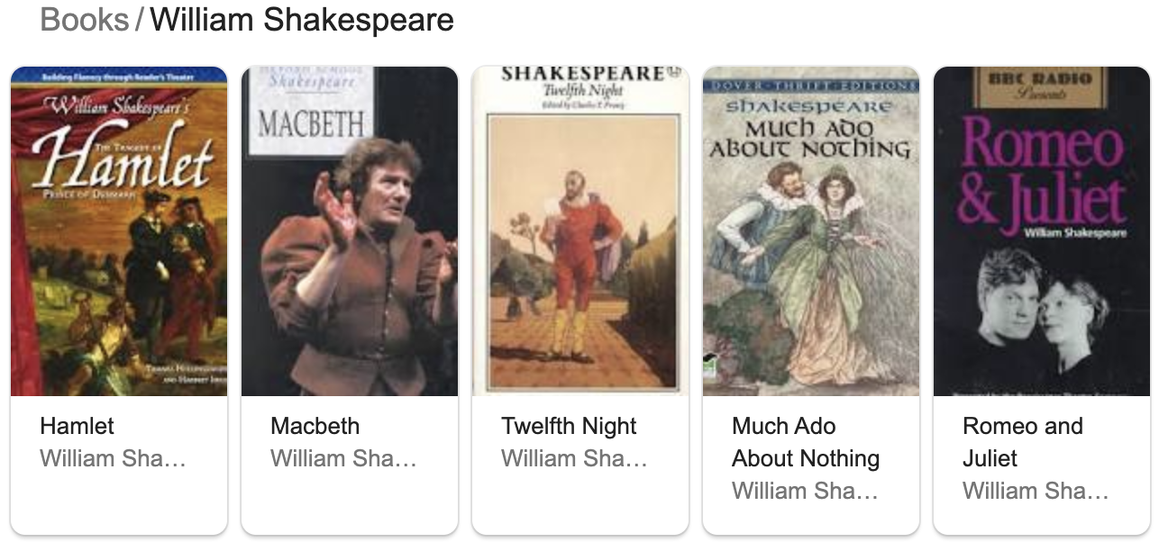Click the author name under Hamlet
Image resolution: width=1159 pixels, height=551 pixels.
pos(113,458)
